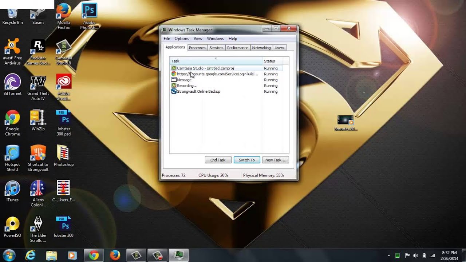Select the Camtasia Studio - Untitled.camproj task
The height and width of the screenshot is (262, 466).
tap(226, 68)
